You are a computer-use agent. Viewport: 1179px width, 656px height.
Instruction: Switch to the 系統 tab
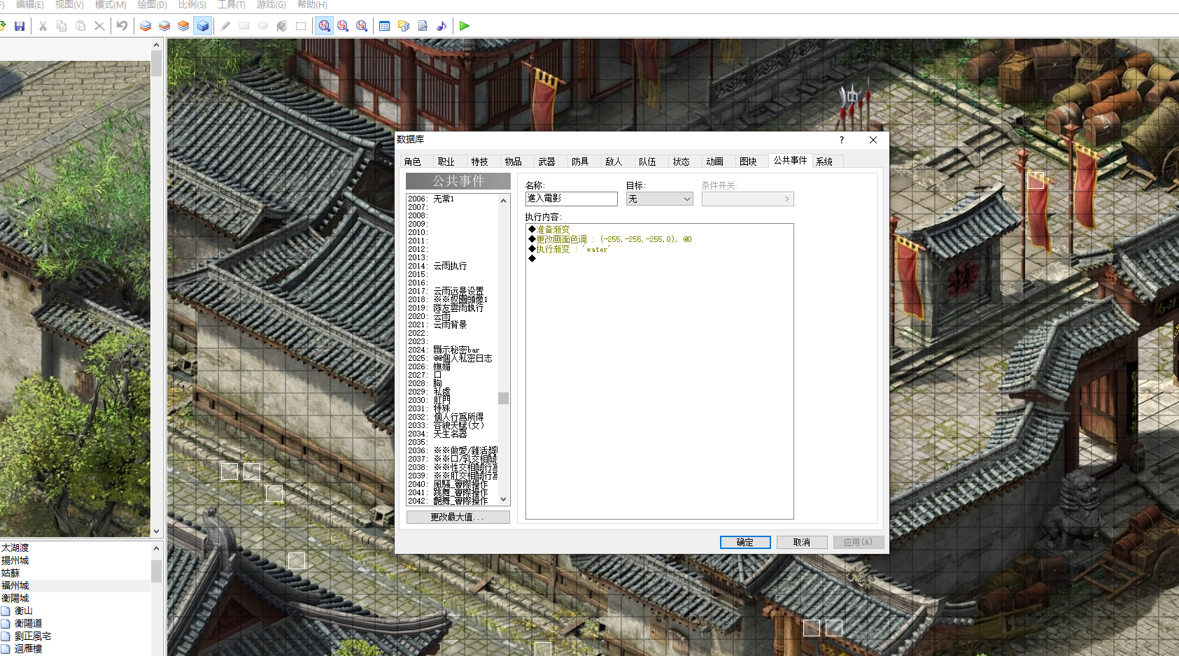[x=824, y=162]
